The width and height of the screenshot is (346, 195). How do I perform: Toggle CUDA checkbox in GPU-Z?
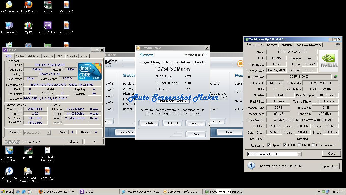(285, 145)
